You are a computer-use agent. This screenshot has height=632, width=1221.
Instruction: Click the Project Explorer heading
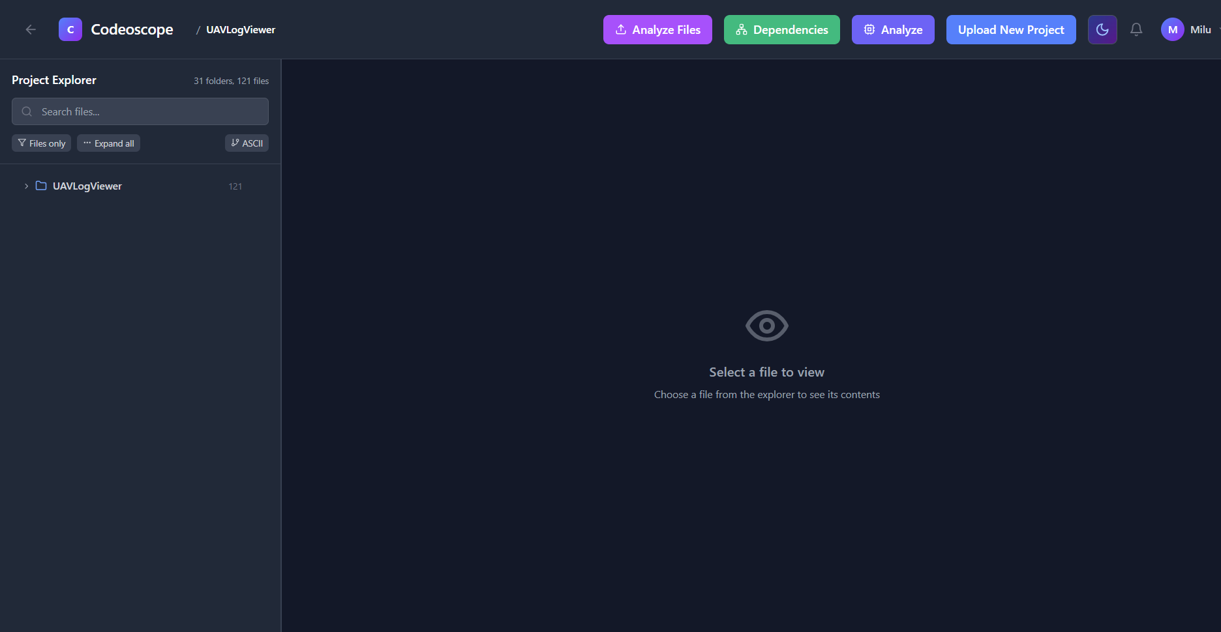tap(54, 80)
